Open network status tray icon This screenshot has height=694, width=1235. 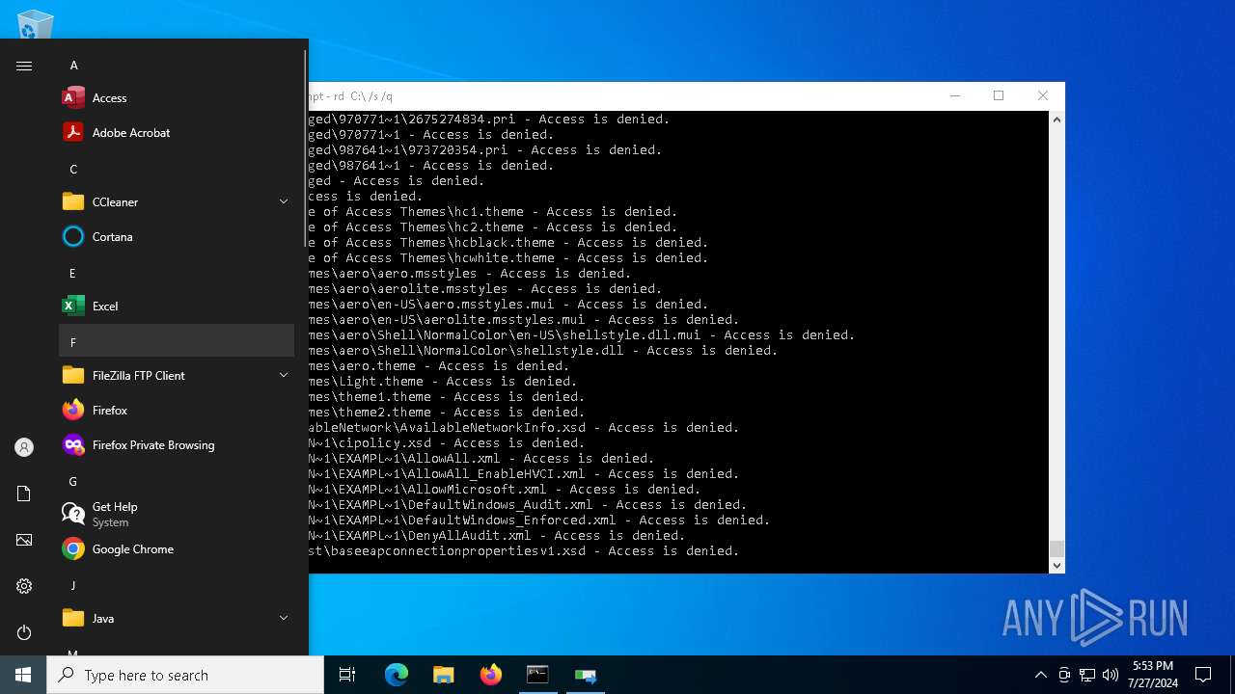click(1087, 675)
